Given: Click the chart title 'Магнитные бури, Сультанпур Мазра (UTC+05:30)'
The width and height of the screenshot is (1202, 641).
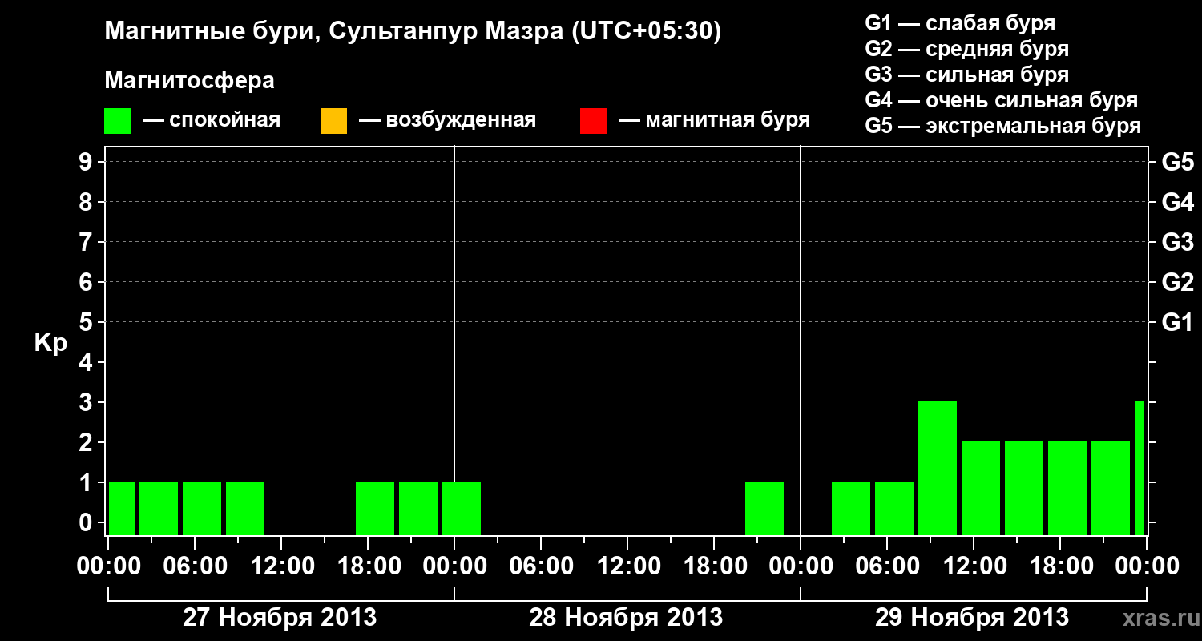Looking at the screenshot, I should click(x=413, y=32).
